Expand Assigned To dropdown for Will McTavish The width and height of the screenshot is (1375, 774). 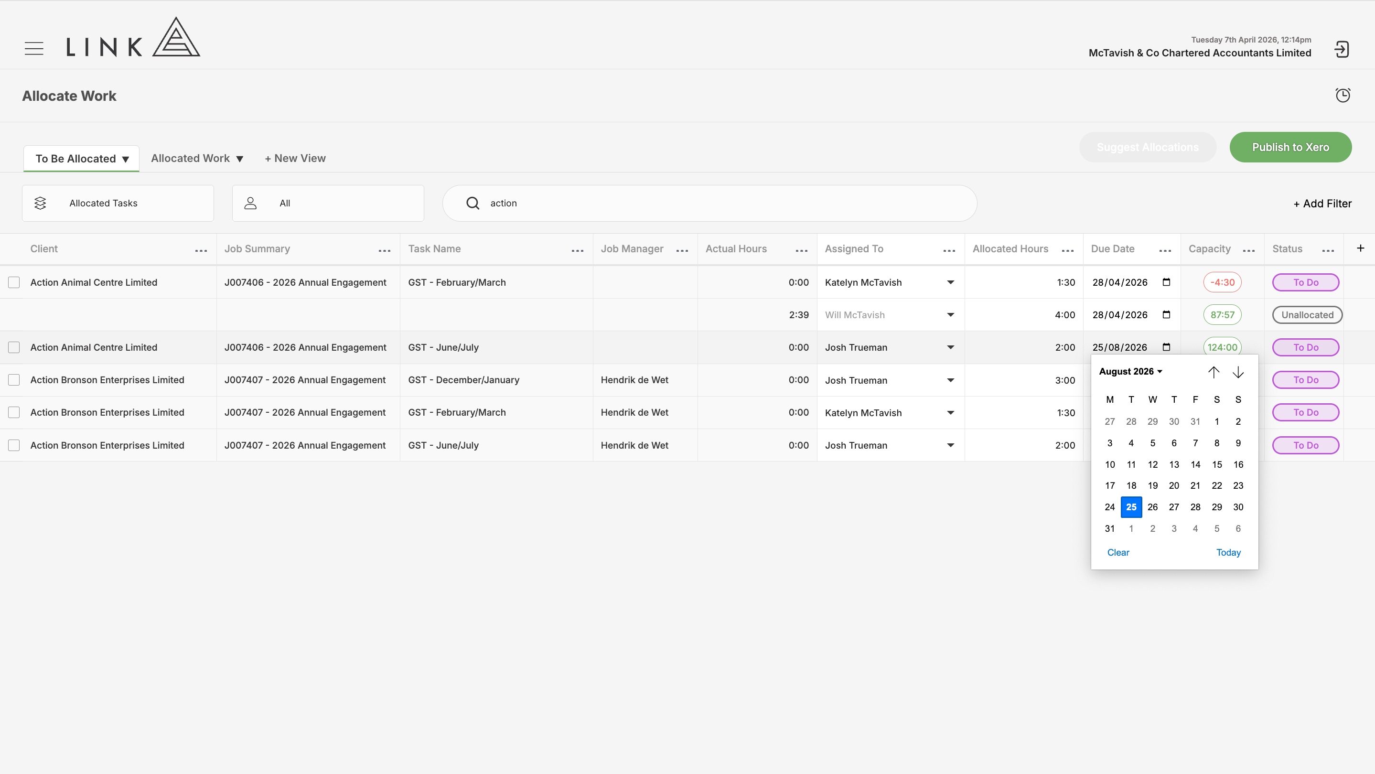coord(951,315)
